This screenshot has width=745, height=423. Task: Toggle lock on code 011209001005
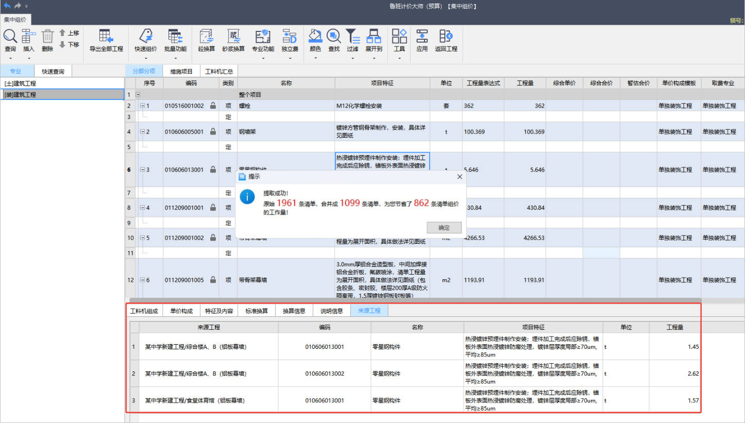pyautogui.click(x=213, y=280)
